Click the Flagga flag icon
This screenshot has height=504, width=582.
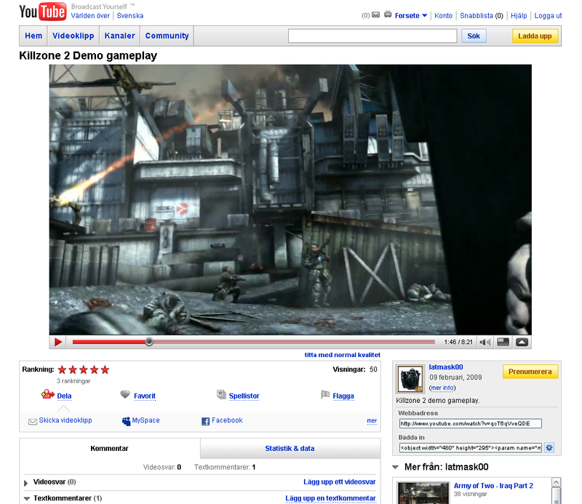click(325, 394)
